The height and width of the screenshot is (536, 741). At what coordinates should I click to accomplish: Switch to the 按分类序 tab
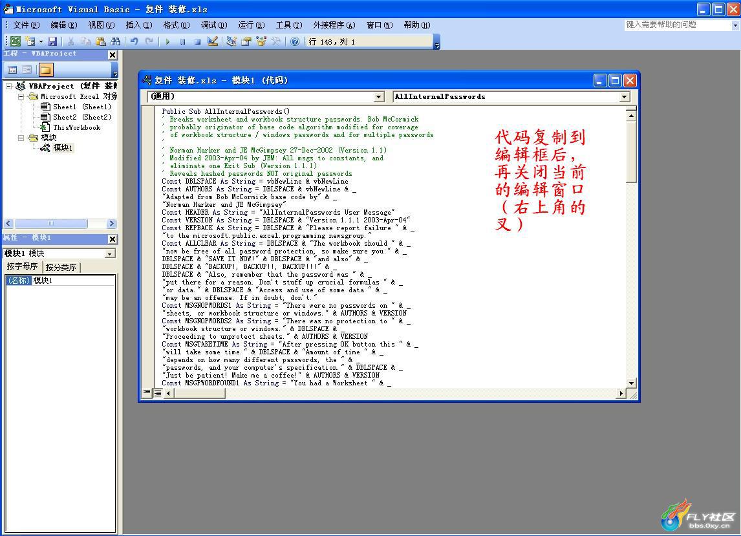tap(61, 267)
